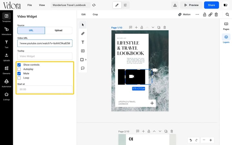Delete selected element with top trash icon
Image resolution: width=232 pixels, height=145 pixels.
216,15
